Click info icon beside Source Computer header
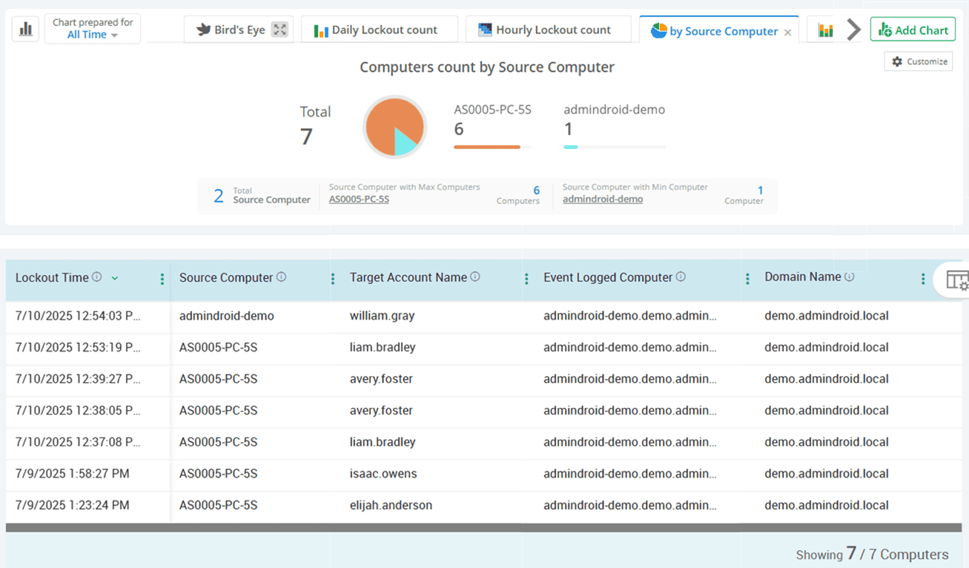Screen dimensions: 969x568 (x=282, y=277)
